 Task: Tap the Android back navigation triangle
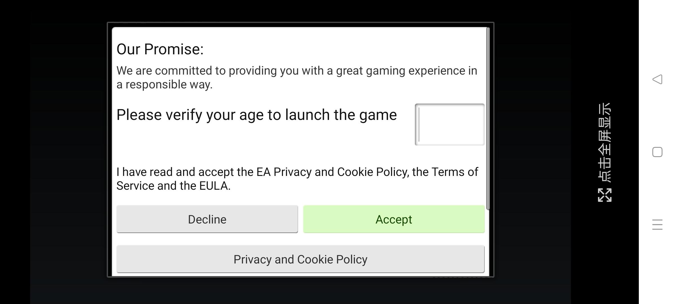click(657, 79)
